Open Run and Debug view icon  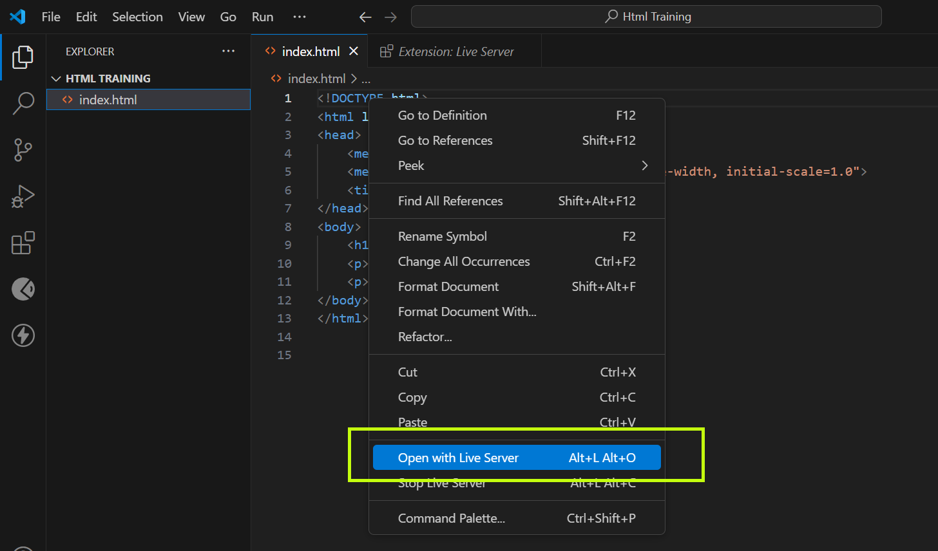point(23,196)
